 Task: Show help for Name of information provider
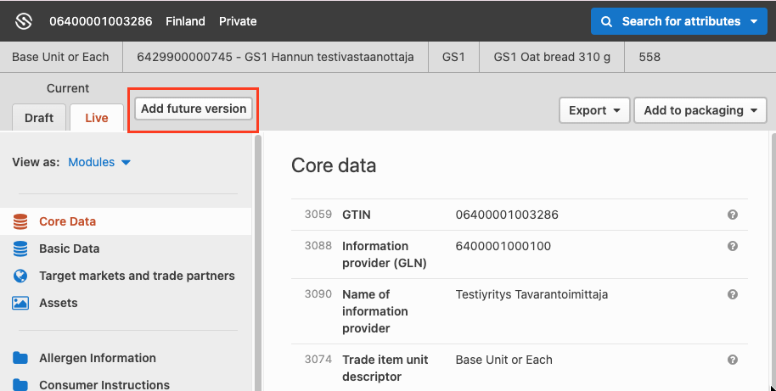click(733, 294)
